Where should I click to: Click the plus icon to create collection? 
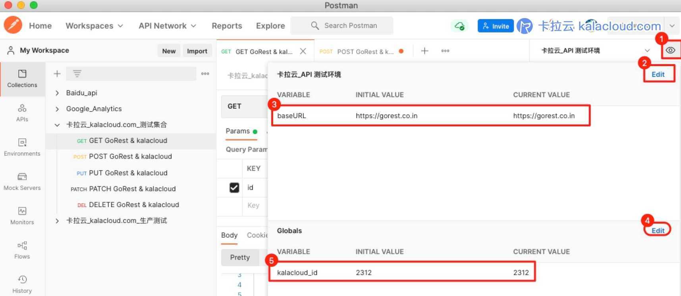click(x=57, y=73)
